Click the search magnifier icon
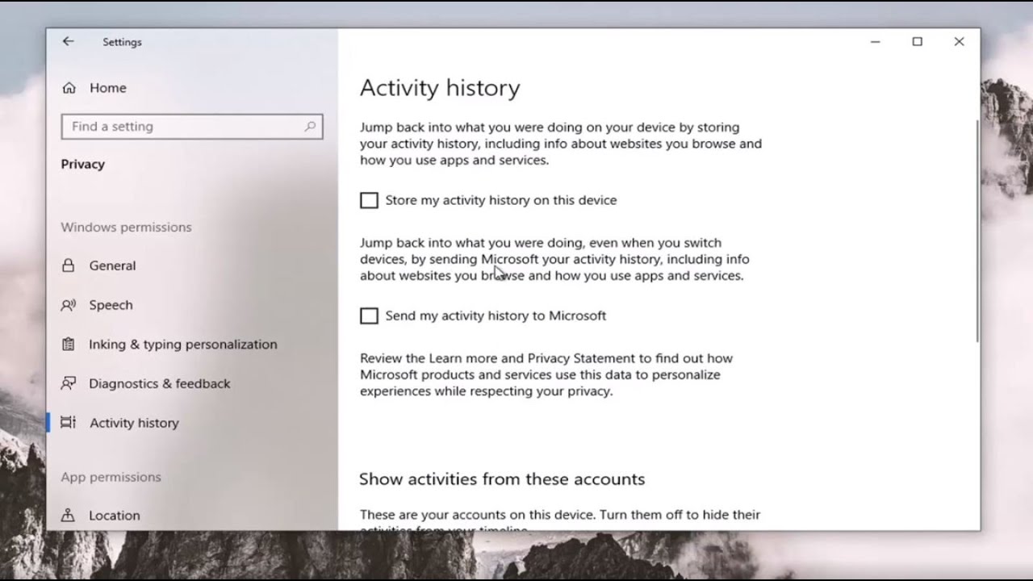Viewport: 1033px width, 581px height. coord(310,127)
